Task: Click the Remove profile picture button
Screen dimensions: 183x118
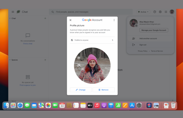Action: pos(104,90)
